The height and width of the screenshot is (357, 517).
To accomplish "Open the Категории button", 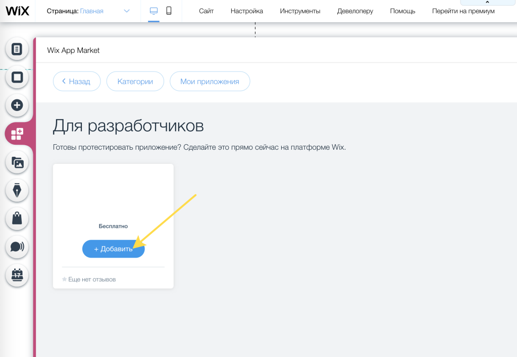I will coord(135,81).
